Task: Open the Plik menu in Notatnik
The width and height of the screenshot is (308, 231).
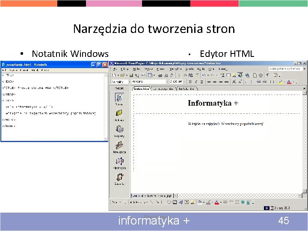Action: coord(4,70)
